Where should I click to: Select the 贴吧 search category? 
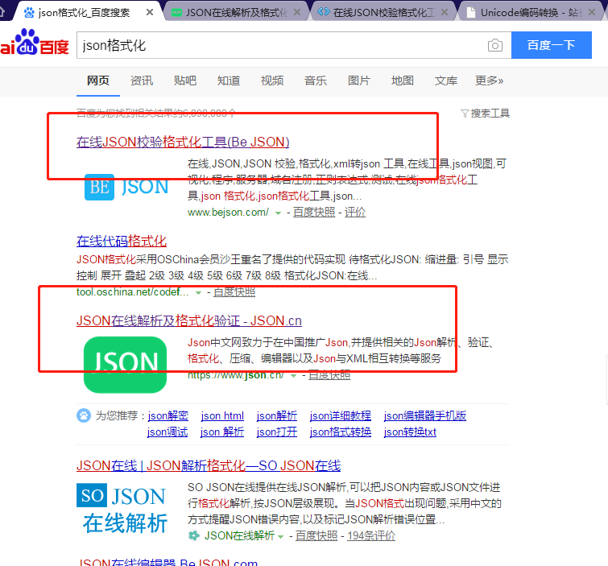coord(185,81)
